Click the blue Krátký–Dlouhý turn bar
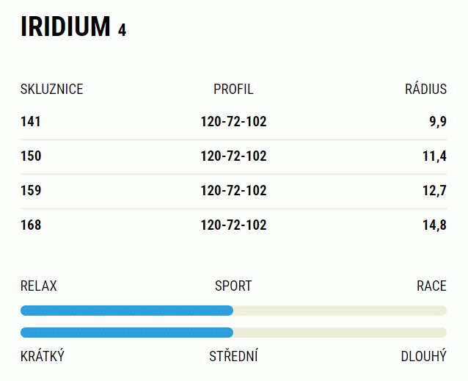Screen dimensions: 468x381 click(x=127, y=333)
